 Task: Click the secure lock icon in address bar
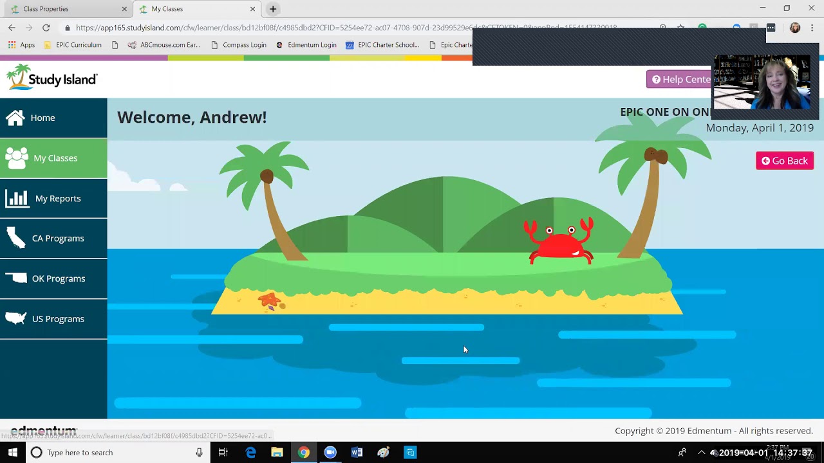(x=67, y=28)
